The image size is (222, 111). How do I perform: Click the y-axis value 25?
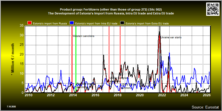click(22, 45)
